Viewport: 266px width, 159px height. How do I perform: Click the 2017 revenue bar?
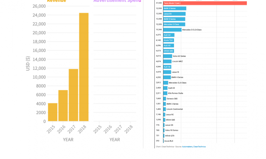pos(73,95)
